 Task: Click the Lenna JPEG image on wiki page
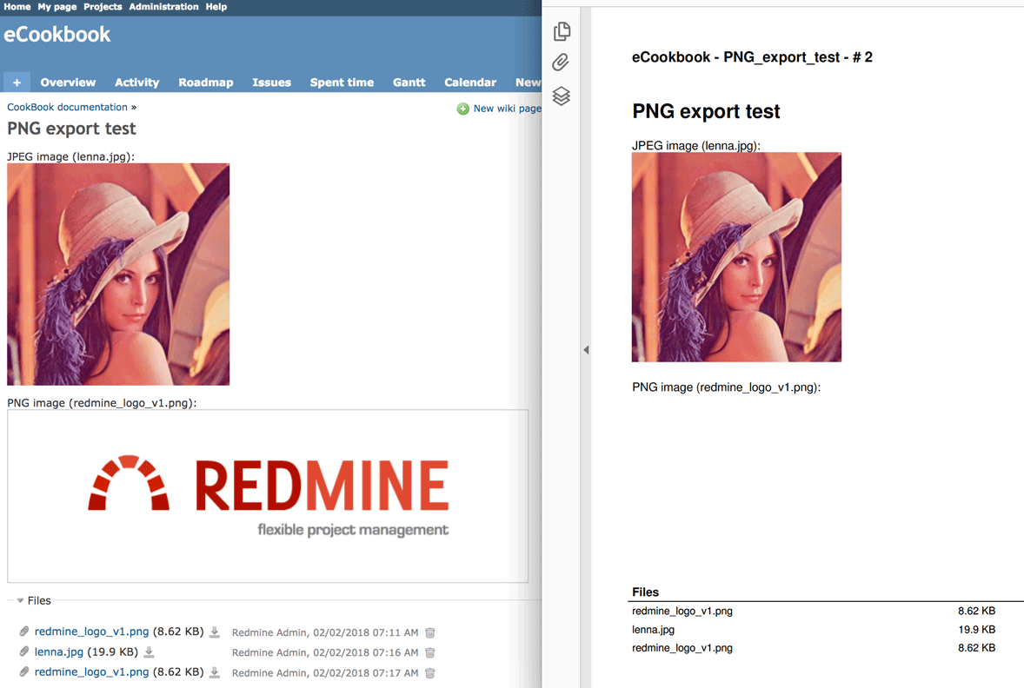pyautogui.click(x=118, y=275)
